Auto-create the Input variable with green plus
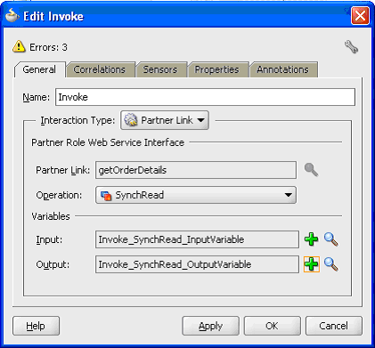The width and height of the screenshot is (375, 348). click(x=312, y=239)
